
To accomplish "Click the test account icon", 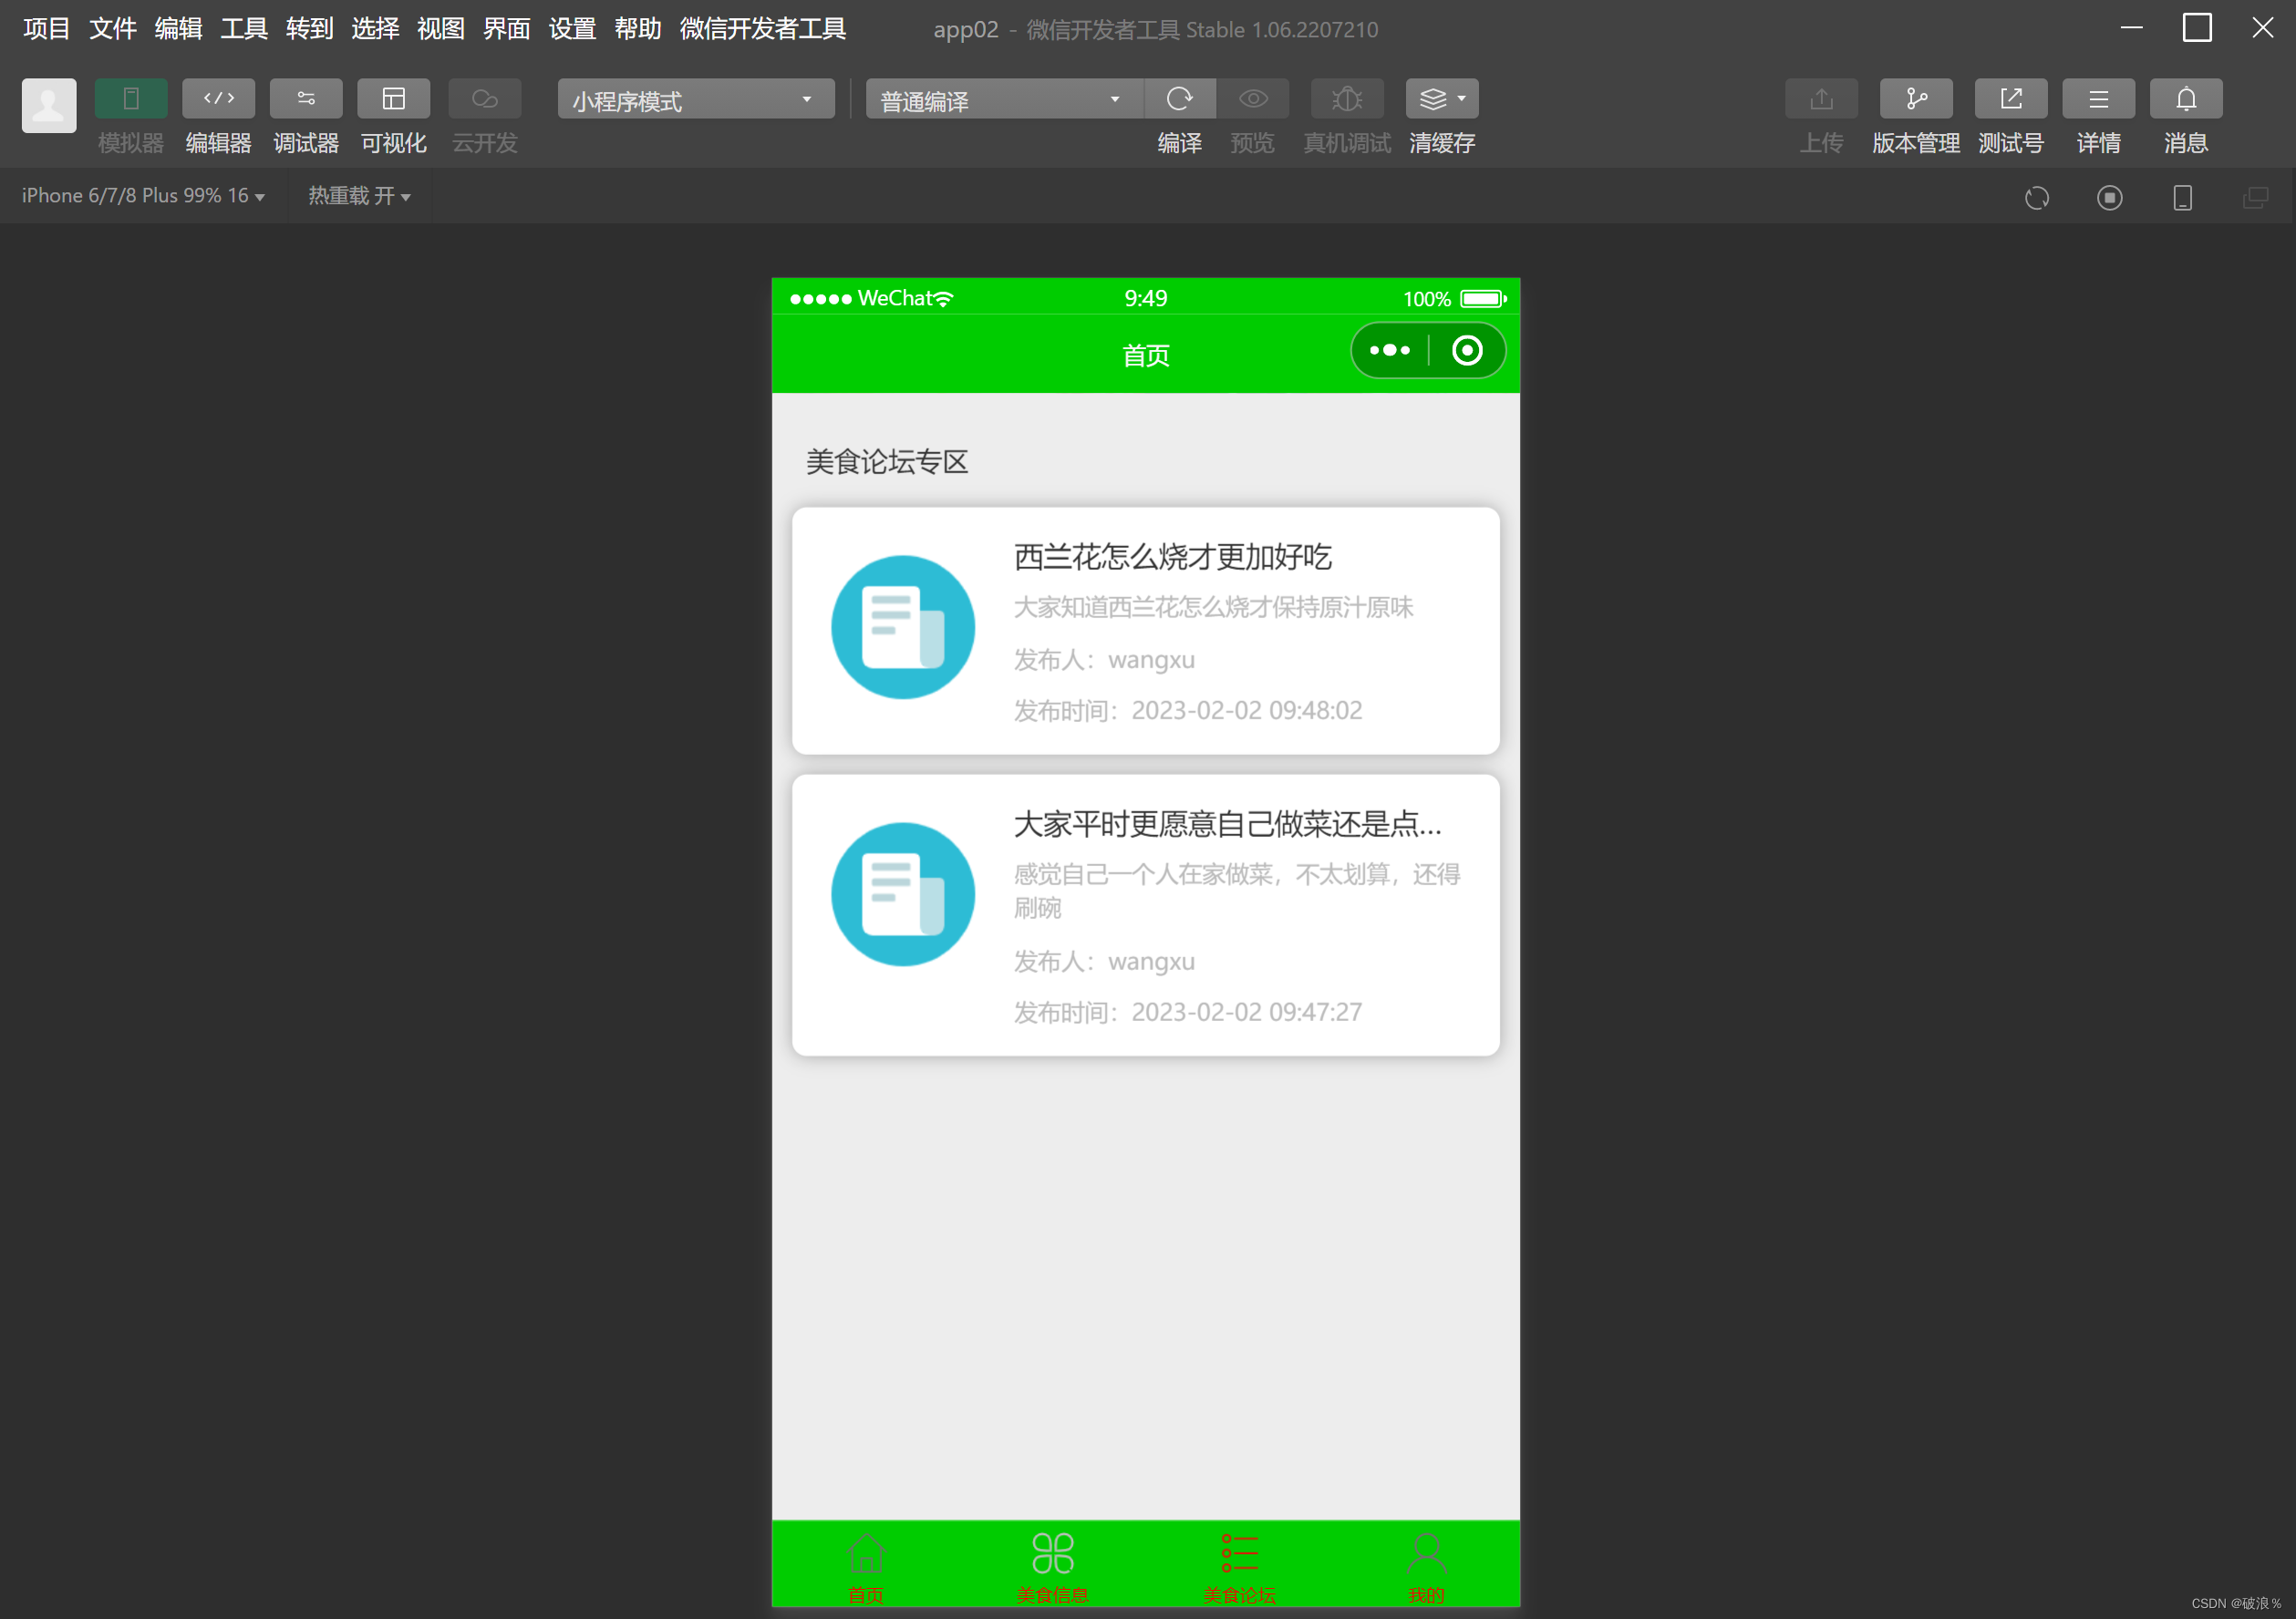I will 2011,99.
